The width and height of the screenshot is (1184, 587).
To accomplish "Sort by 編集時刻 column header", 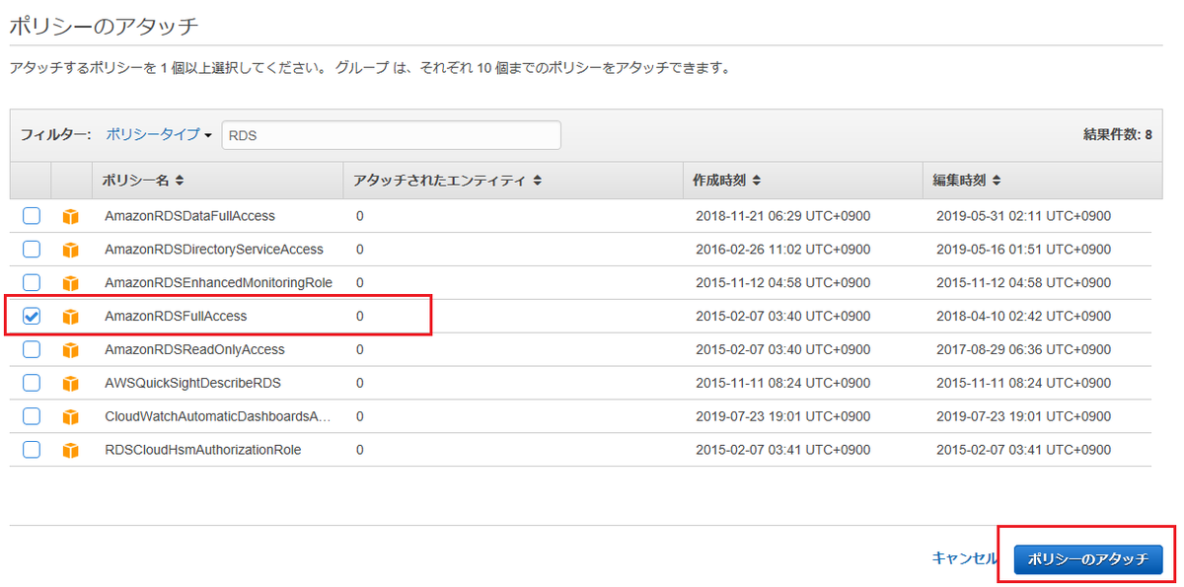I will click(x=967, y=182).
